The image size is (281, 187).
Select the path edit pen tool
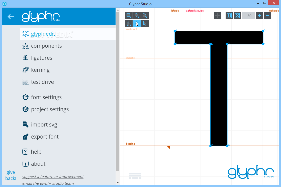coord(137,24)
